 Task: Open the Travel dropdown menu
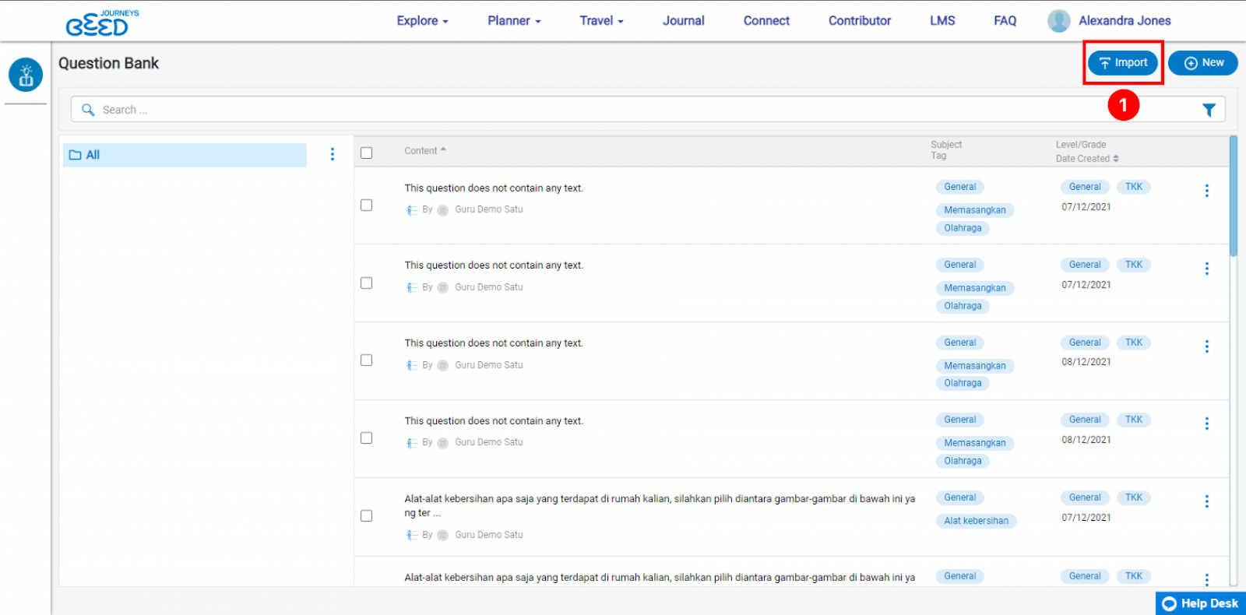601,21
